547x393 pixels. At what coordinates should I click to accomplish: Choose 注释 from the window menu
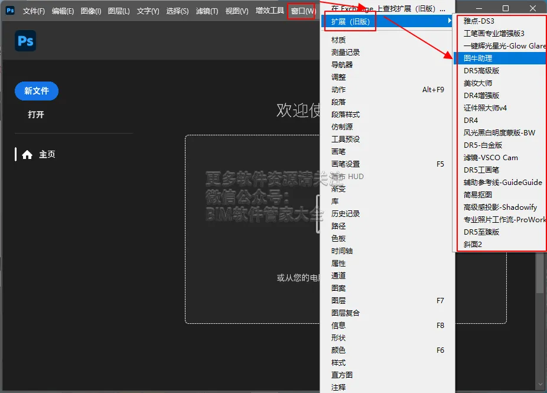[388, 388]
